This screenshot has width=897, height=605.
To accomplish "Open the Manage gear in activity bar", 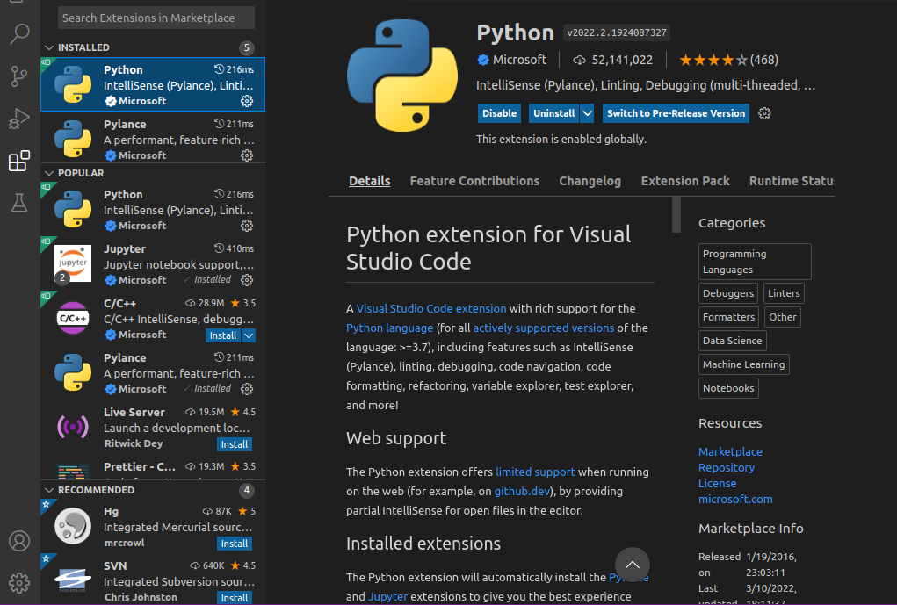I will tap(19, 582).
